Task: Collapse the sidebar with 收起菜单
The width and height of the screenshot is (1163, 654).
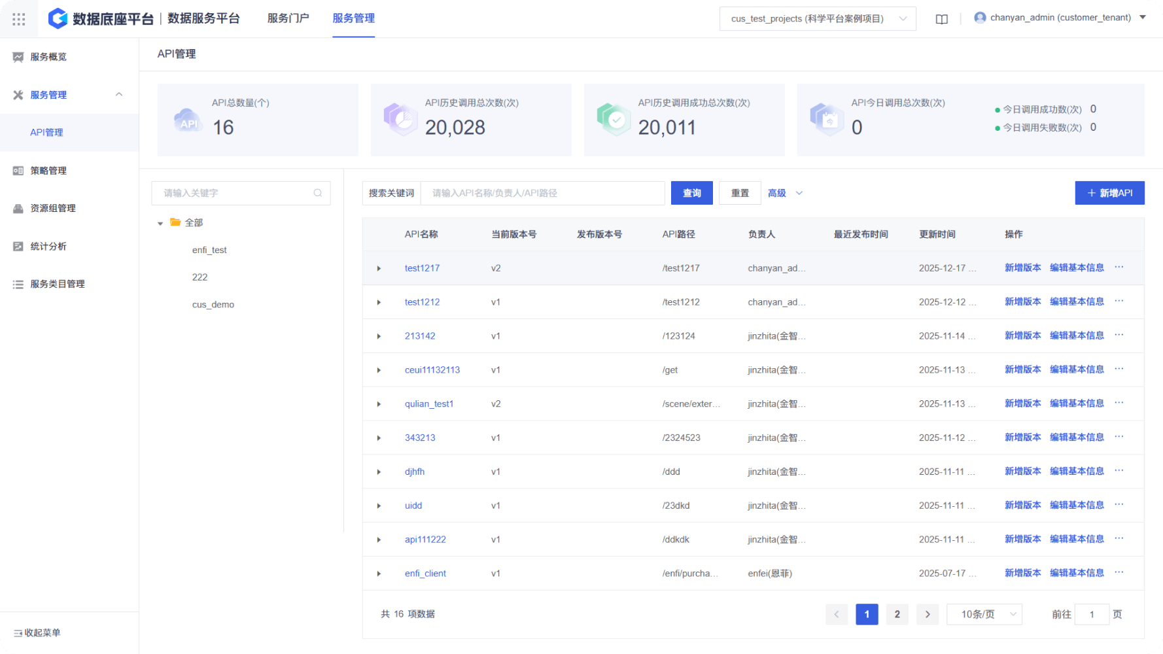Action: (37, 632)
